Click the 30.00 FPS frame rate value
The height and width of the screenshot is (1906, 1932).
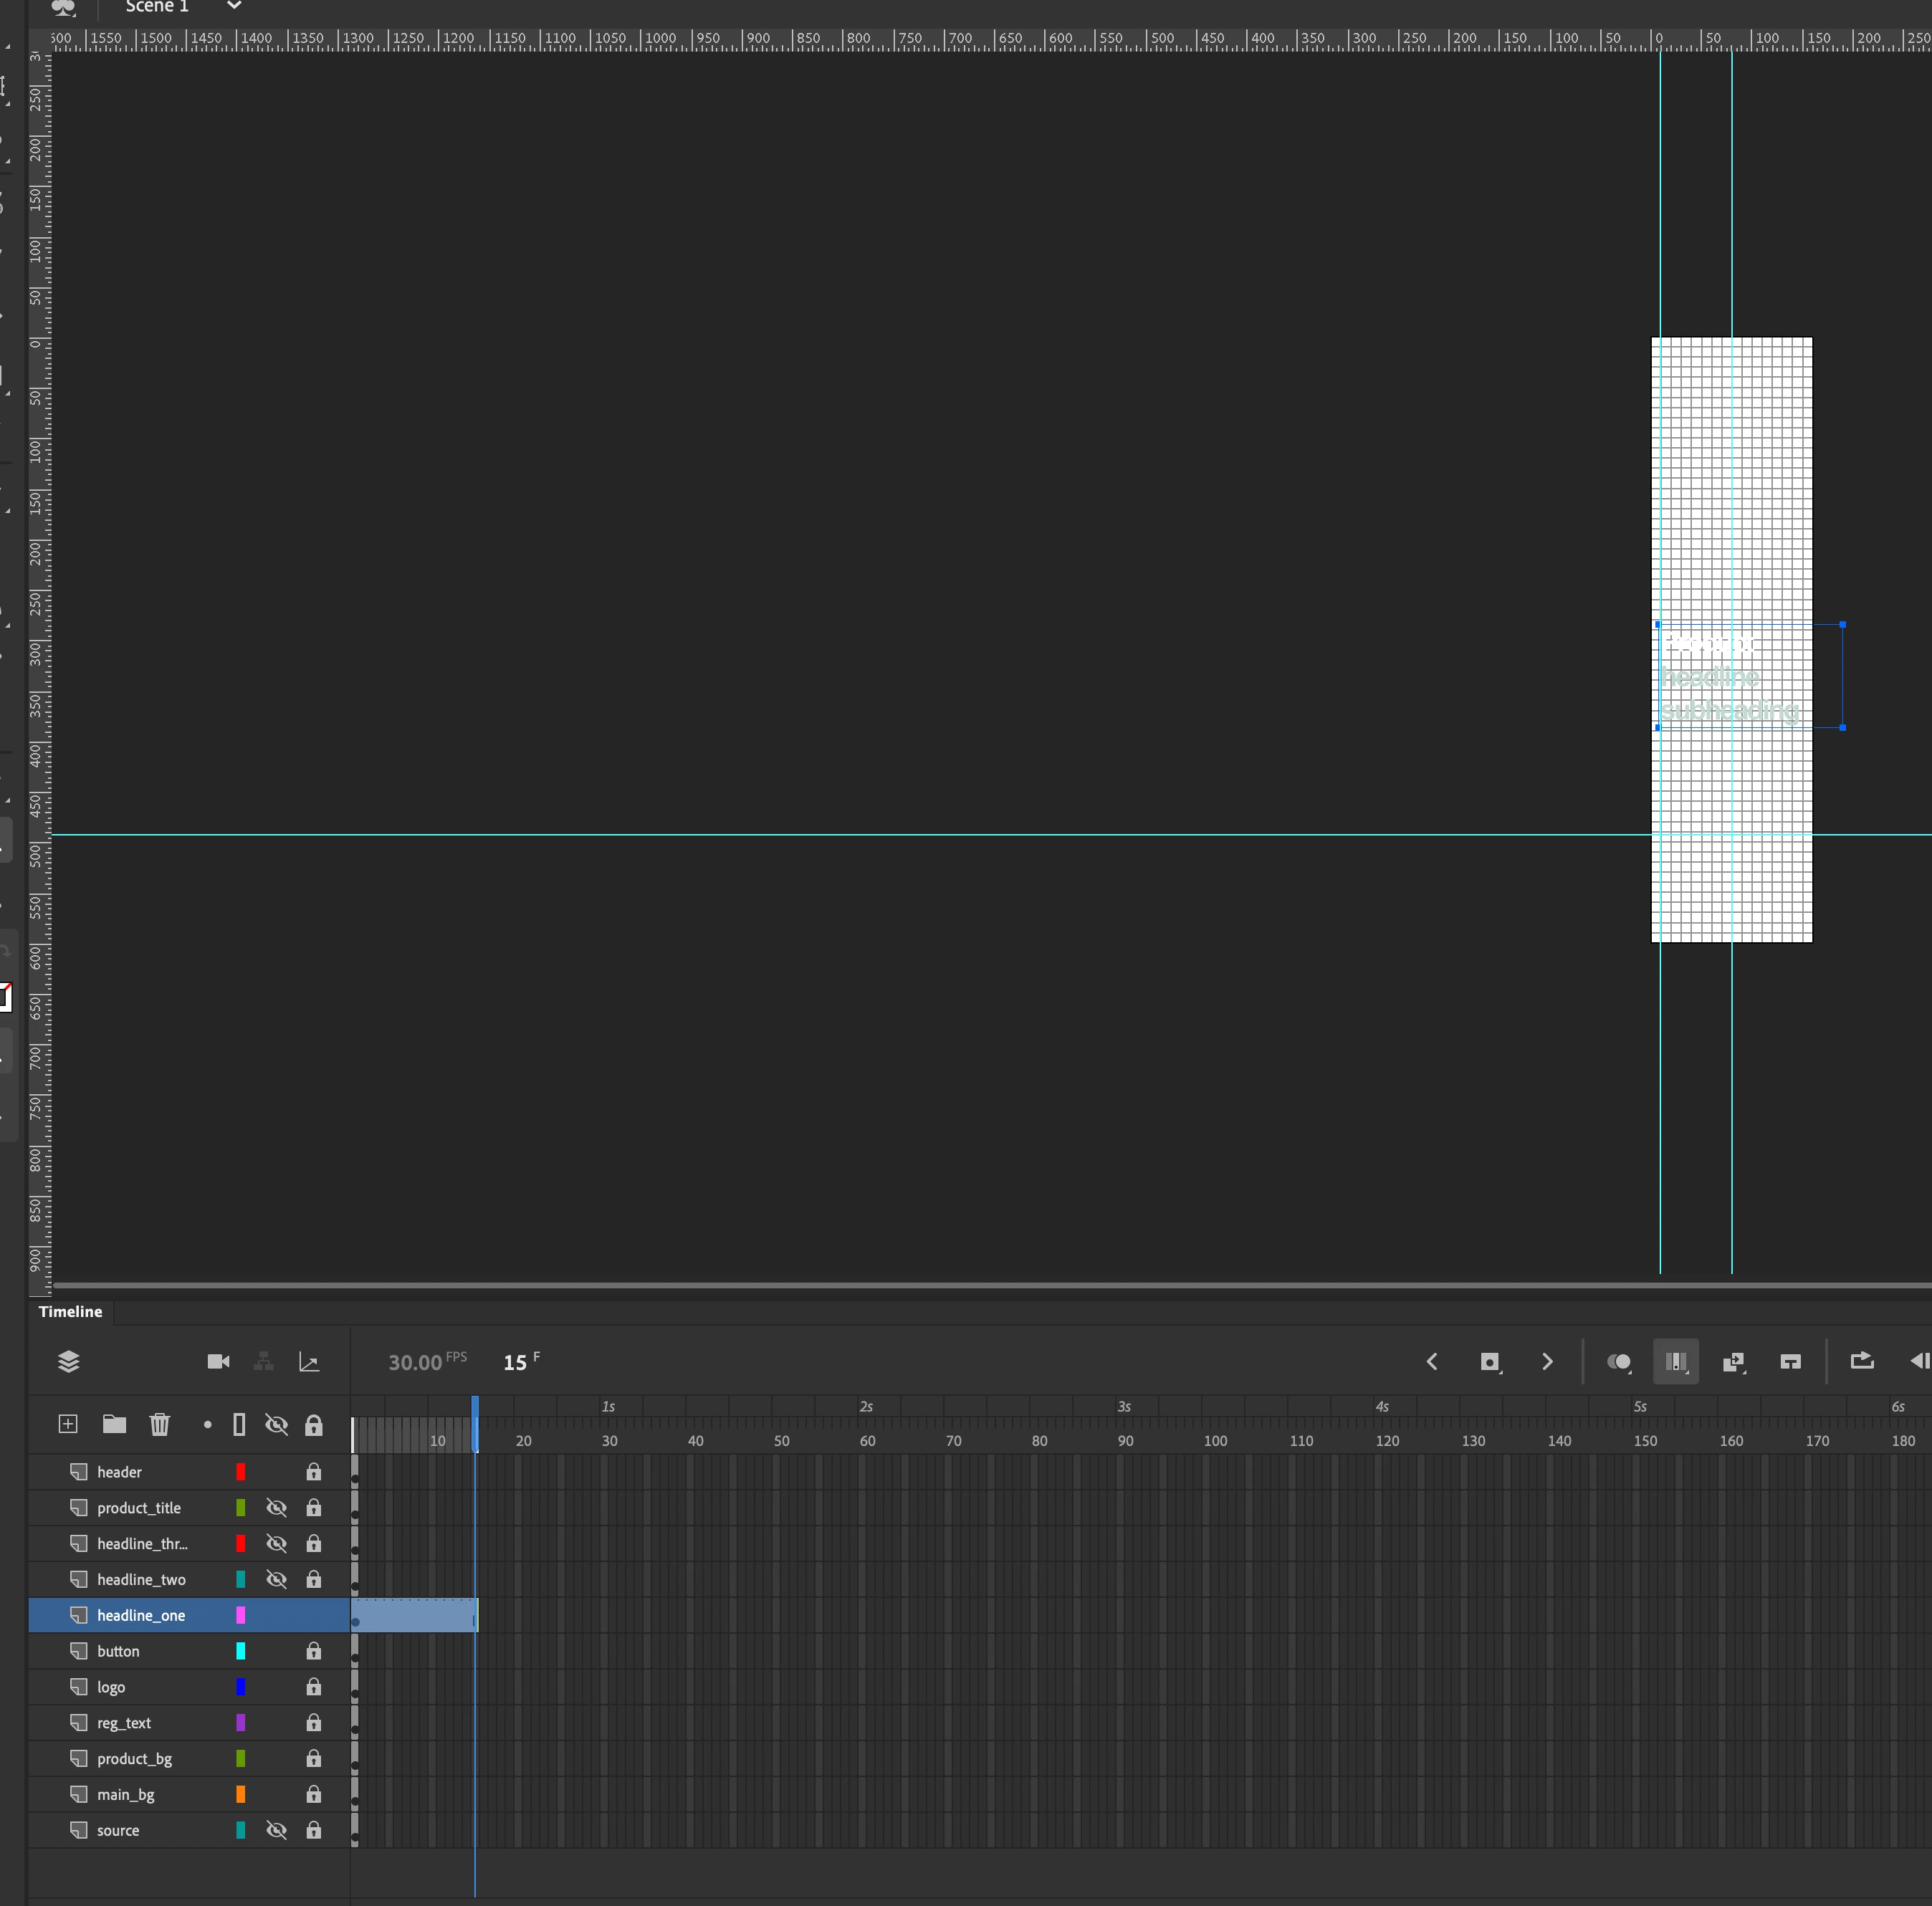point(415,1363)
